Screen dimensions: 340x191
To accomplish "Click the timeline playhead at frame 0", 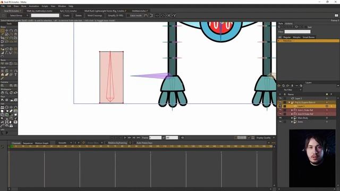I will 9,146.
